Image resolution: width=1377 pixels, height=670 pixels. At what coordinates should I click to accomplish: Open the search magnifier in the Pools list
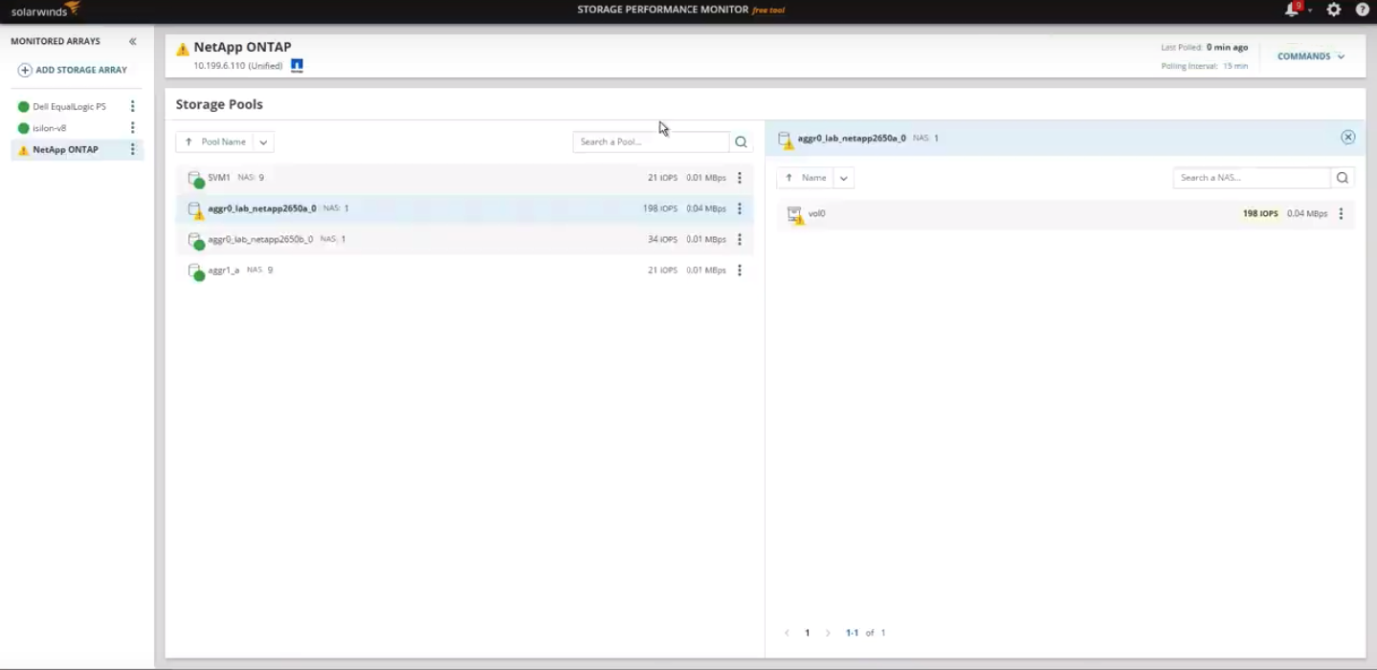coord(742,141)
